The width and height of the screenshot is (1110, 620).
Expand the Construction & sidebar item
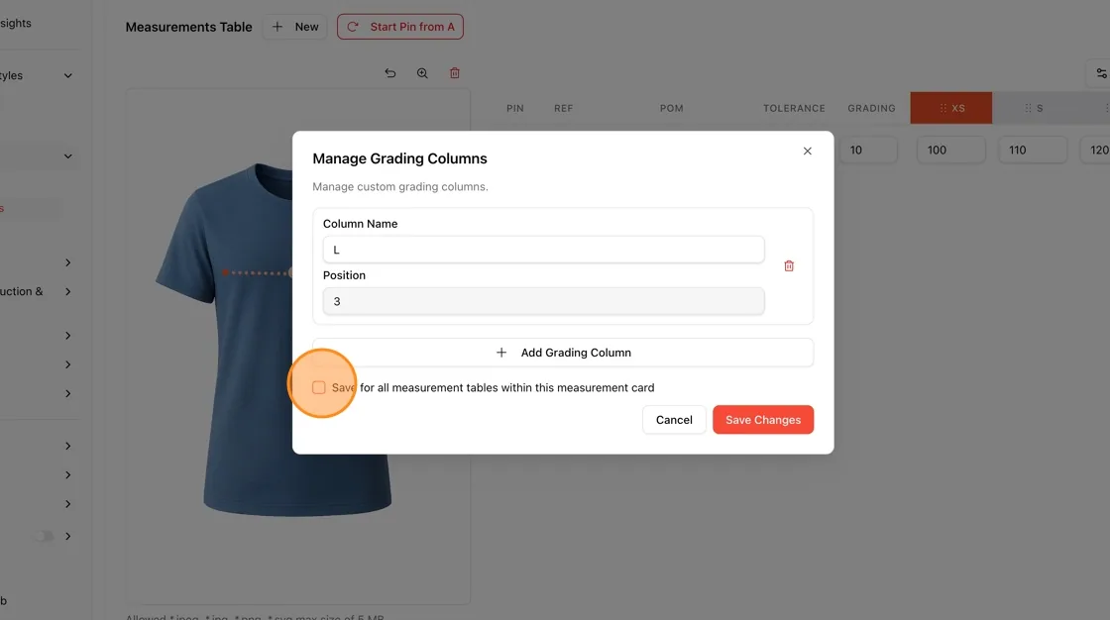(x=68, y=291)
